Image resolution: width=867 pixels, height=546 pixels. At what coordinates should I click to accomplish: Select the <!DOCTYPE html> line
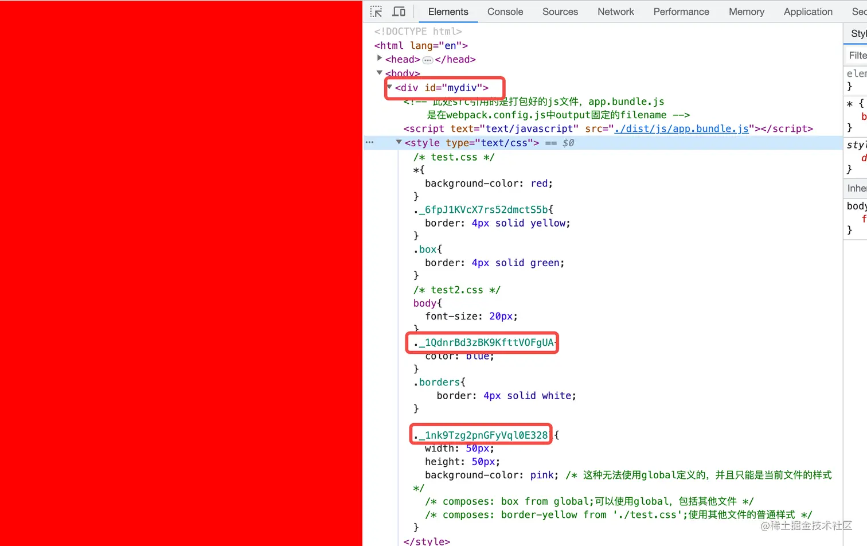pos(418,32)
